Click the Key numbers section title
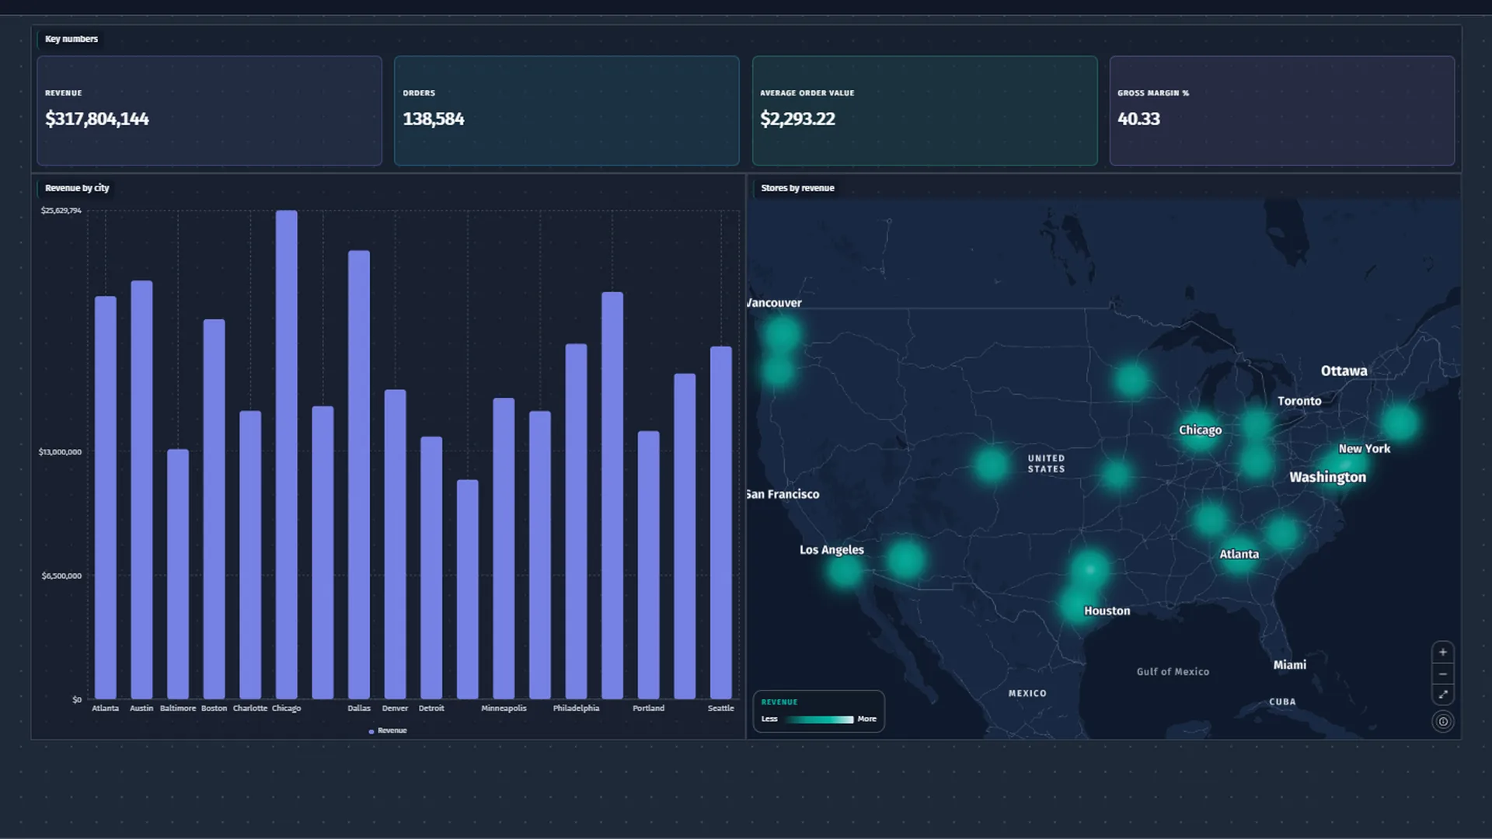The height and width of the screenshot is (839, 1492). (x=71, y=39)
